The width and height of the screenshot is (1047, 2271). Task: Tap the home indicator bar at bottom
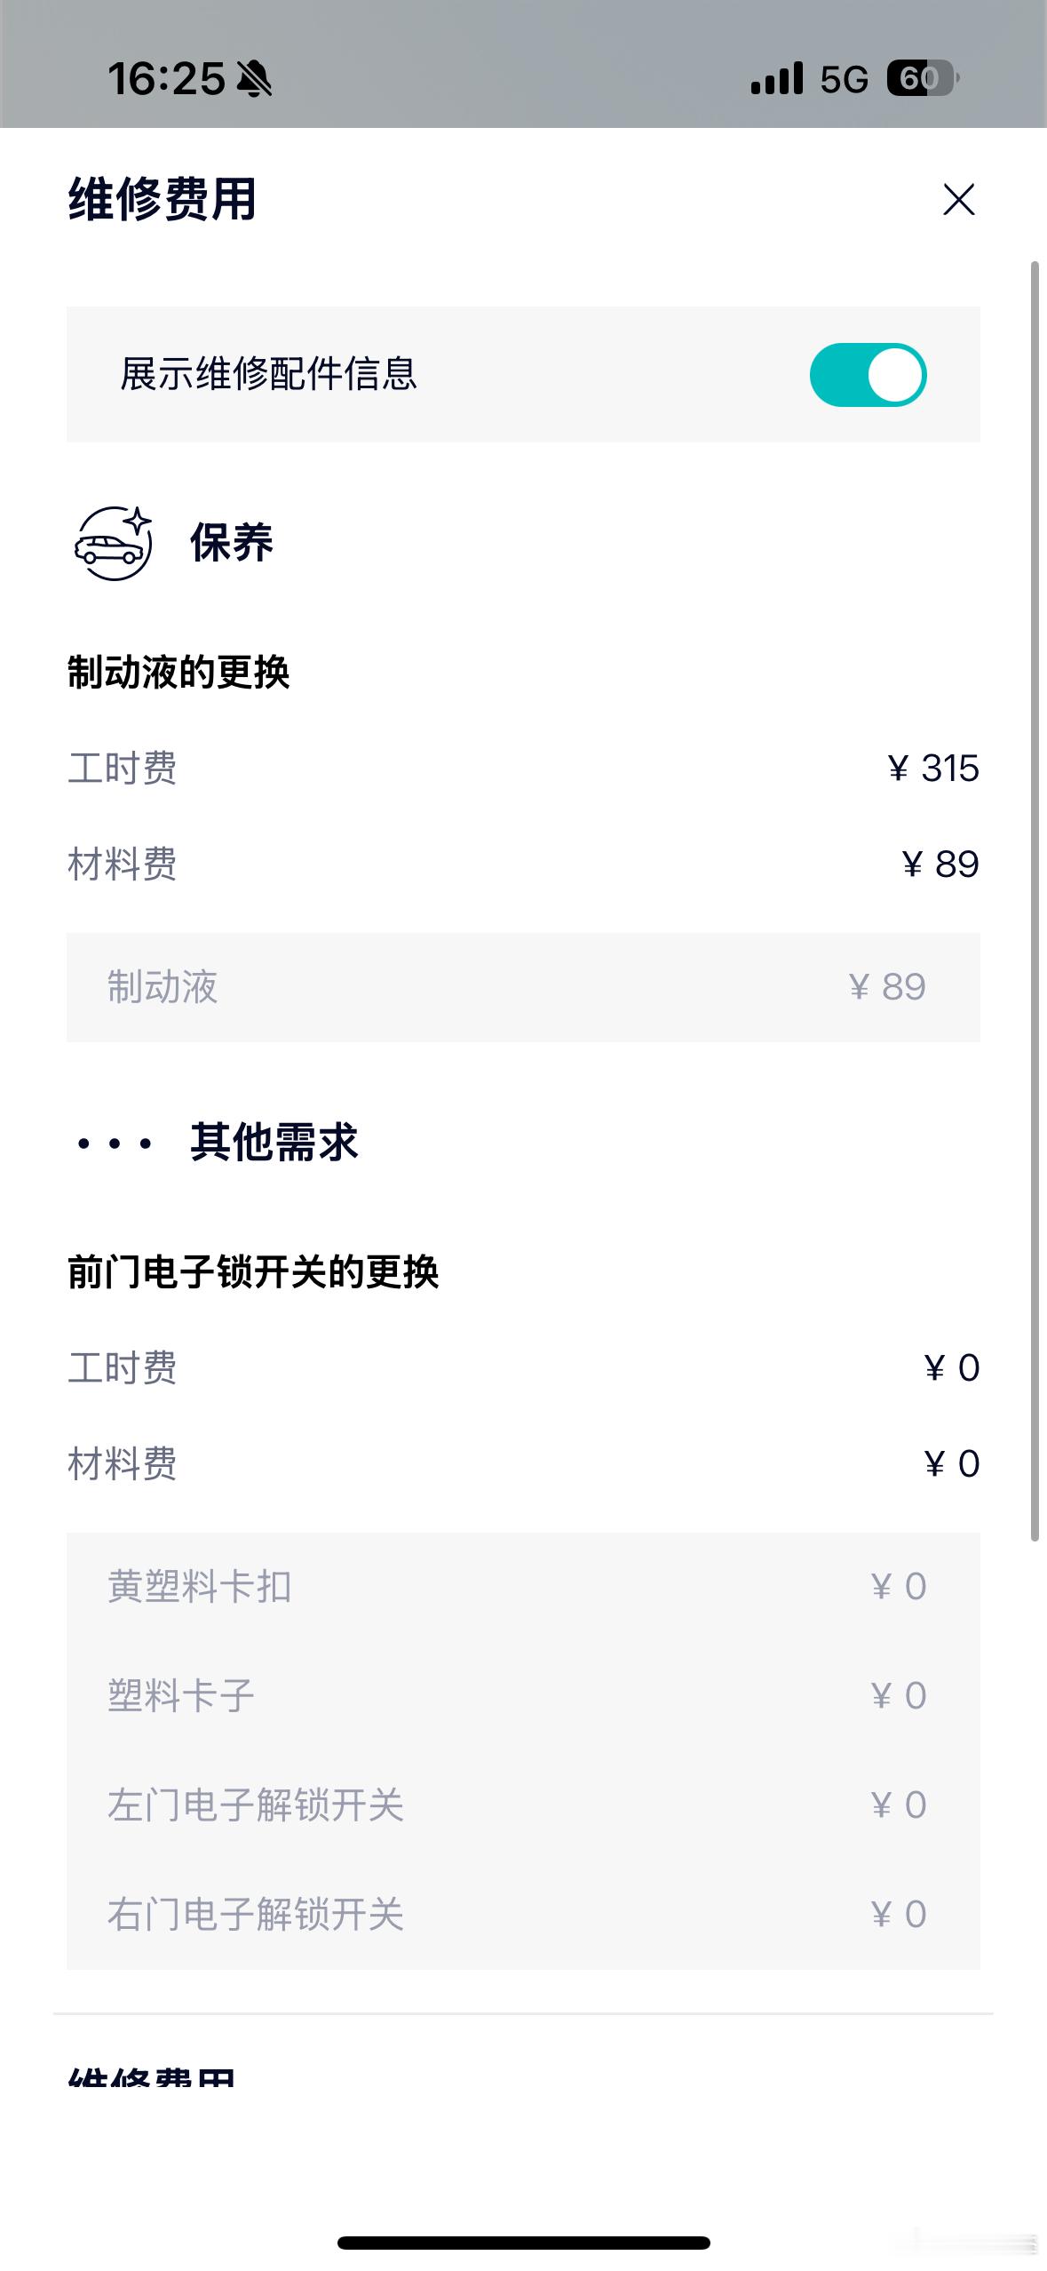click(524, 2243)
